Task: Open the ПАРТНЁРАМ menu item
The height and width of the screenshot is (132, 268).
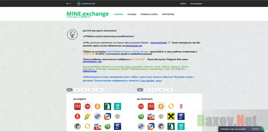Action: 168,14
